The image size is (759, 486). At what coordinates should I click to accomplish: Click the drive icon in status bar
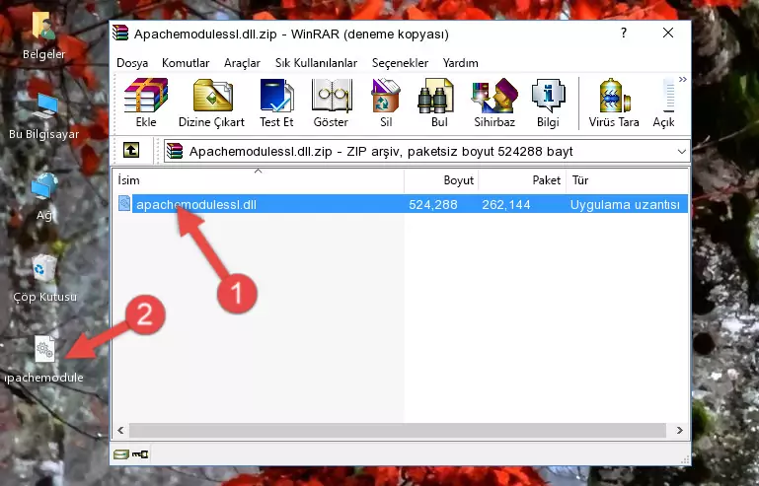point(121,454)
